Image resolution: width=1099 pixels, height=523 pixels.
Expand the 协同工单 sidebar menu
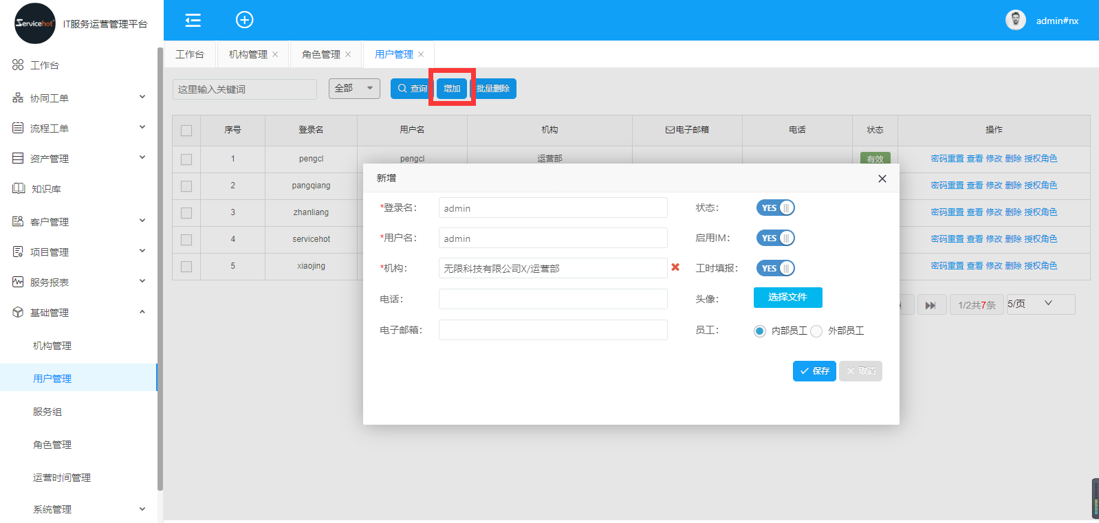(78, 98)
